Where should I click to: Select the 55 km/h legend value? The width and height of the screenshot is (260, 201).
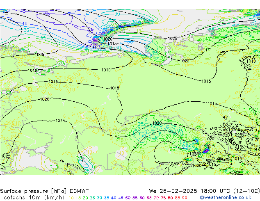click(135, 198)
